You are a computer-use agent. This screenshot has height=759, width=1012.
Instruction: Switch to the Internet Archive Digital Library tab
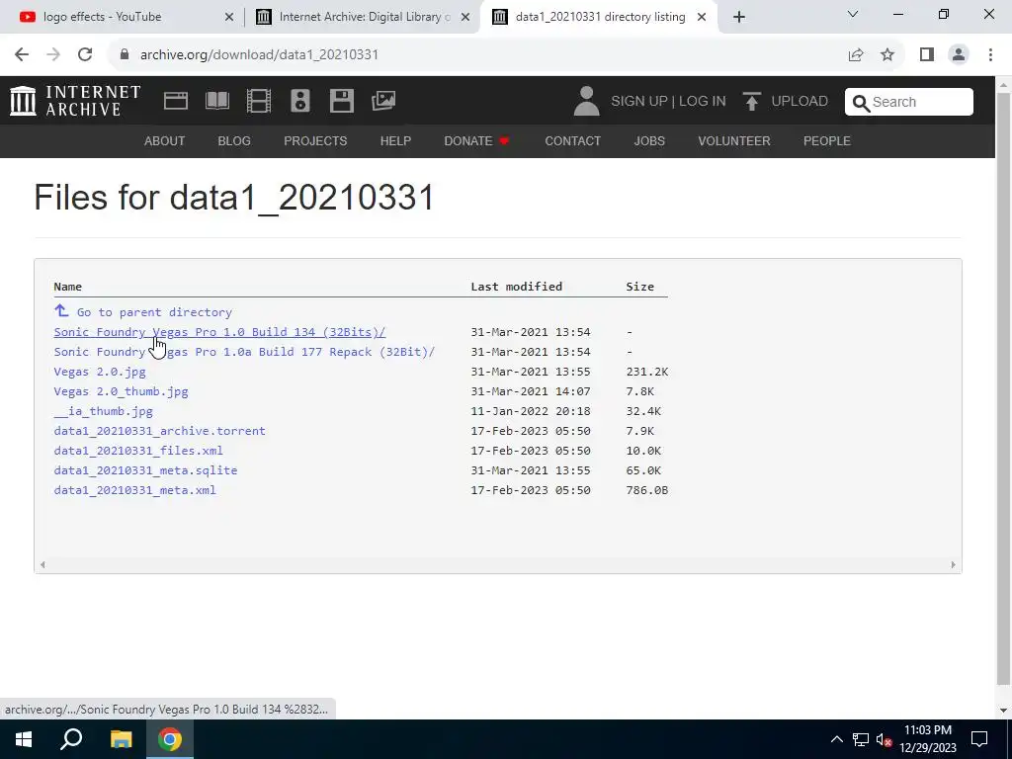(x=362, y=17)
